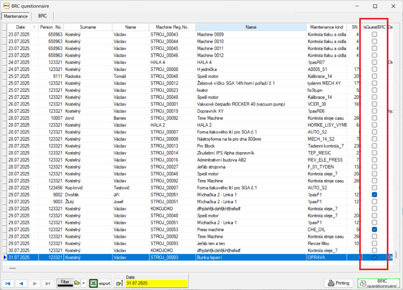Viewport: 403px width, 290px height.
Task: Uncheck IsQuestBRC for Press machine row
Action: pos(375,229)
